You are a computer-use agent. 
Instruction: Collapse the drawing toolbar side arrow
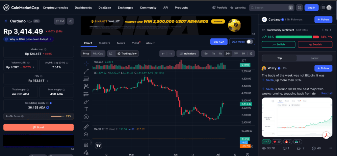pos(91,142)
